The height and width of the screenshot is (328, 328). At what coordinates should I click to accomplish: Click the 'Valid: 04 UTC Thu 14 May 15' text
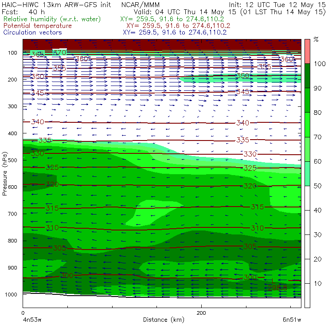click(186, 12)
